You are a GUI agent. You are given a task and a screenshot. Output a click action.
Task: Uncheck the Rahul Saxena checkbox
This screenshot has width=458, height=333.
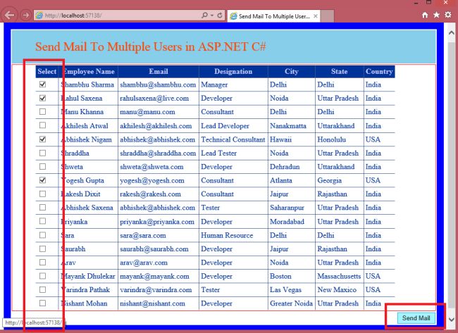click(43, 98)
